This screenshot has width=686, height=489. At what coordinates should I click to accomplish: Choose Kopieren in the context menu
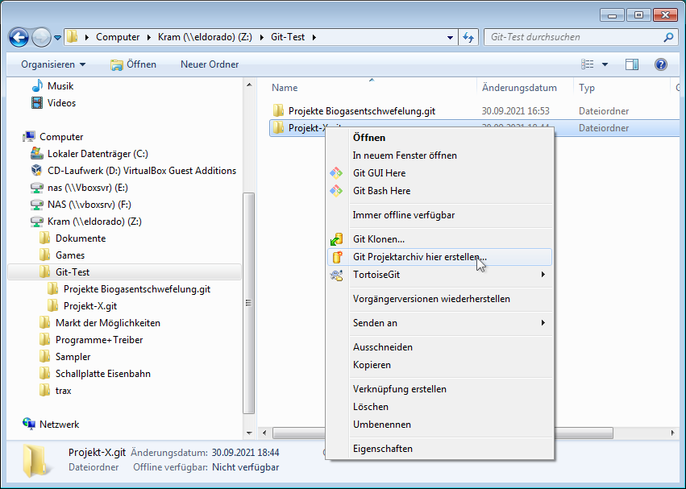click(439, 365)
